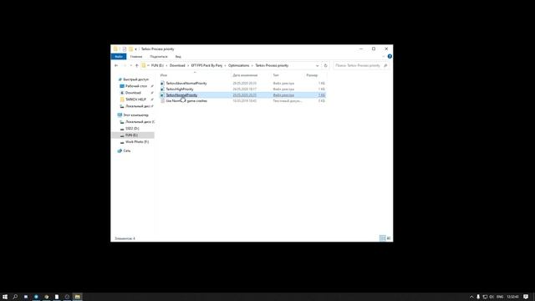
Task: Click the Download breadcrumb in address bar
Action: coord(177,65)
